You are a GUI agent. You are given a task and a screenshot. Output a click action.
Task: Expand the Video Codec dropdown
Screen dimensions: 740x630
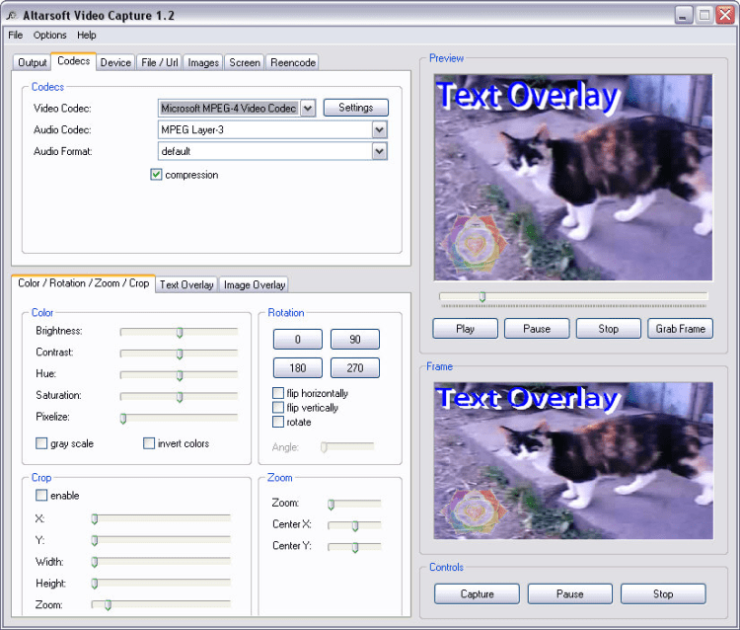308,109
